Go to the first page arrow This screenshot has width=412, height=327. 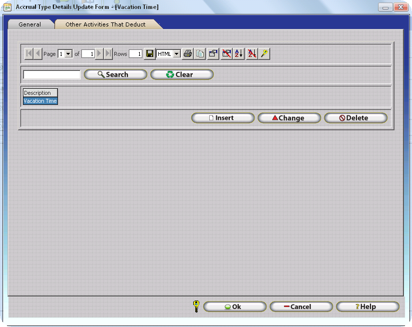point(28,54)
